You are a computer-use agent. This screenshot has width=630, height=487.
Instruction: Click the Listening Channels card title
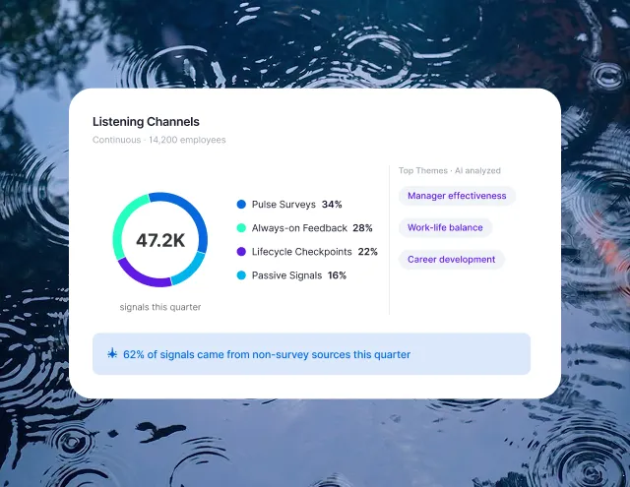[146, 122]
